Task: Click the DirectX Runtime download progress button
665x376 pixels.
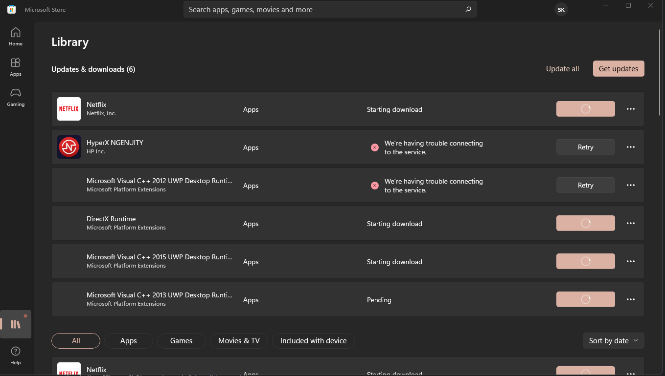Action: [586, 223]
